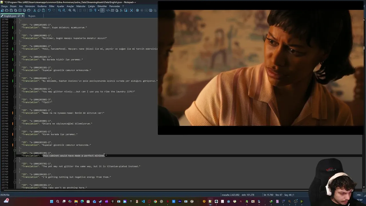Viewport: 366px width, 206px height.
Task: Click the vertical scrollbar of the editor
Action: pyautogui.click(x=364, y=103)
